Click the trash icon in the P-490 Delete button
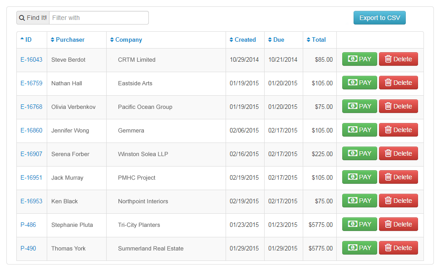The image size is (438, 270). tap(388, 248)
